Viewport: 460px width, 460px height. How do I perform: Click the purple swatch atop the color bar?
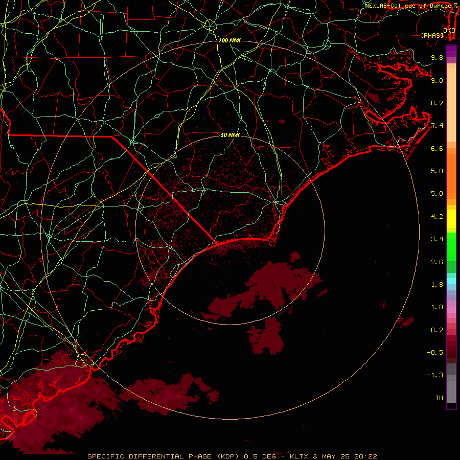pos(451,51)
